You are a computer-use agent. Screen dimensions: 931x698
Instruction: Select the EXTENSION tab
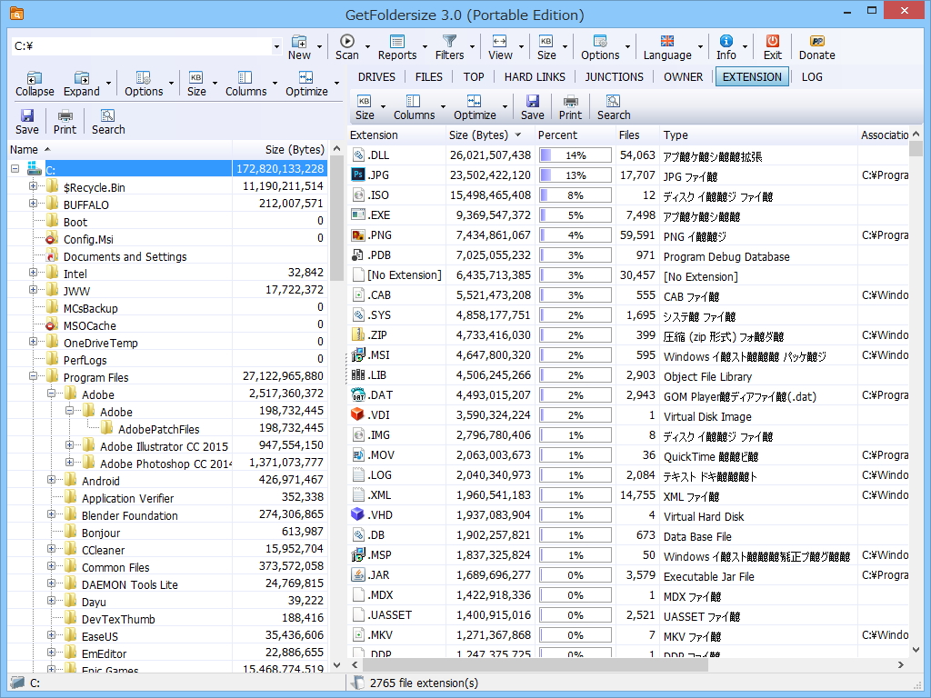coord(752,76)
